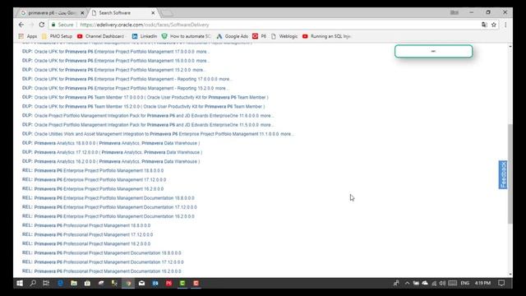This screenshot has width=526, height=296.
Task: Open DLP Primavera Analytics 17.12.0.0.0
Action: [112, 152]
